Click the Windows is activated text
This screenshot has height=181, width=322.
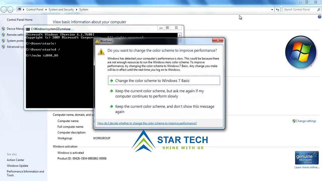[71, 153]
